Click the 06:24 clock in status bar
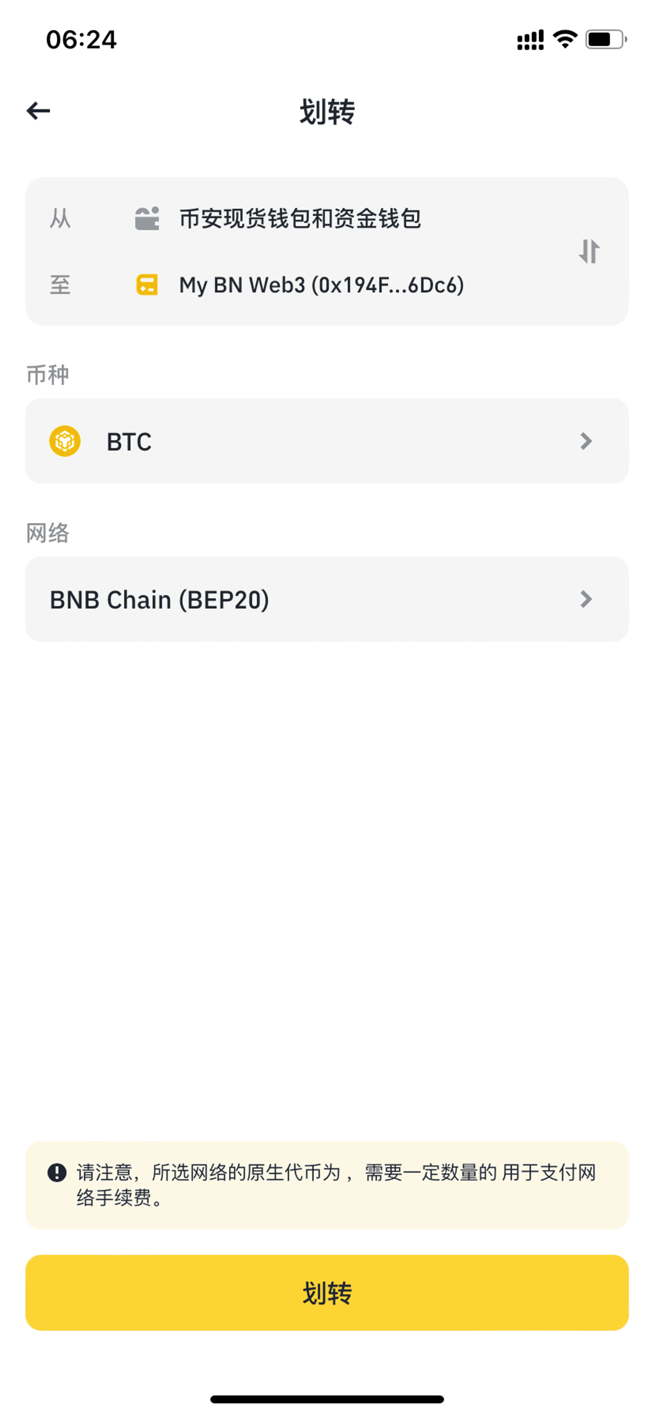Viewport: 654px width, 1416px height. click(x=81, y=40)
